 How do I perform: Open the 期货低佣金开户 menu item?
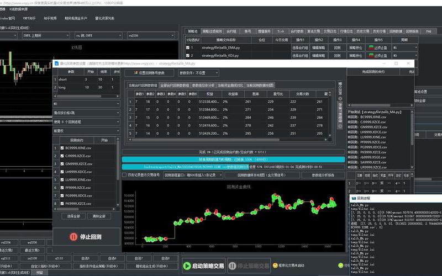pos(76,18)
